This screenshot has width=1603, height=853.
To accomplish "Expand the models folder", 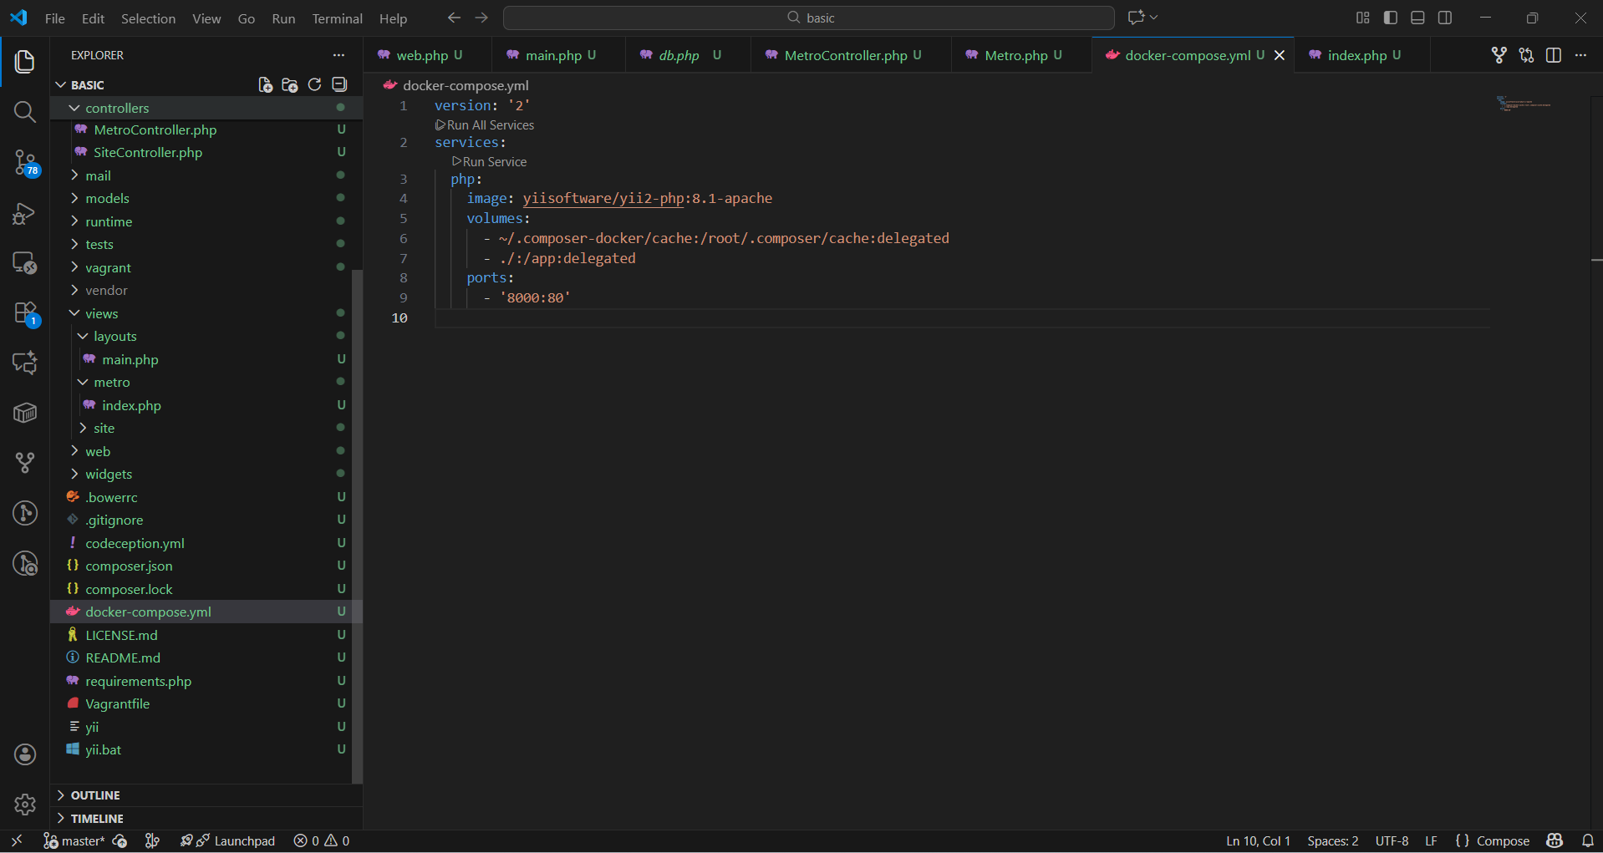I will [x=107, y=199].
